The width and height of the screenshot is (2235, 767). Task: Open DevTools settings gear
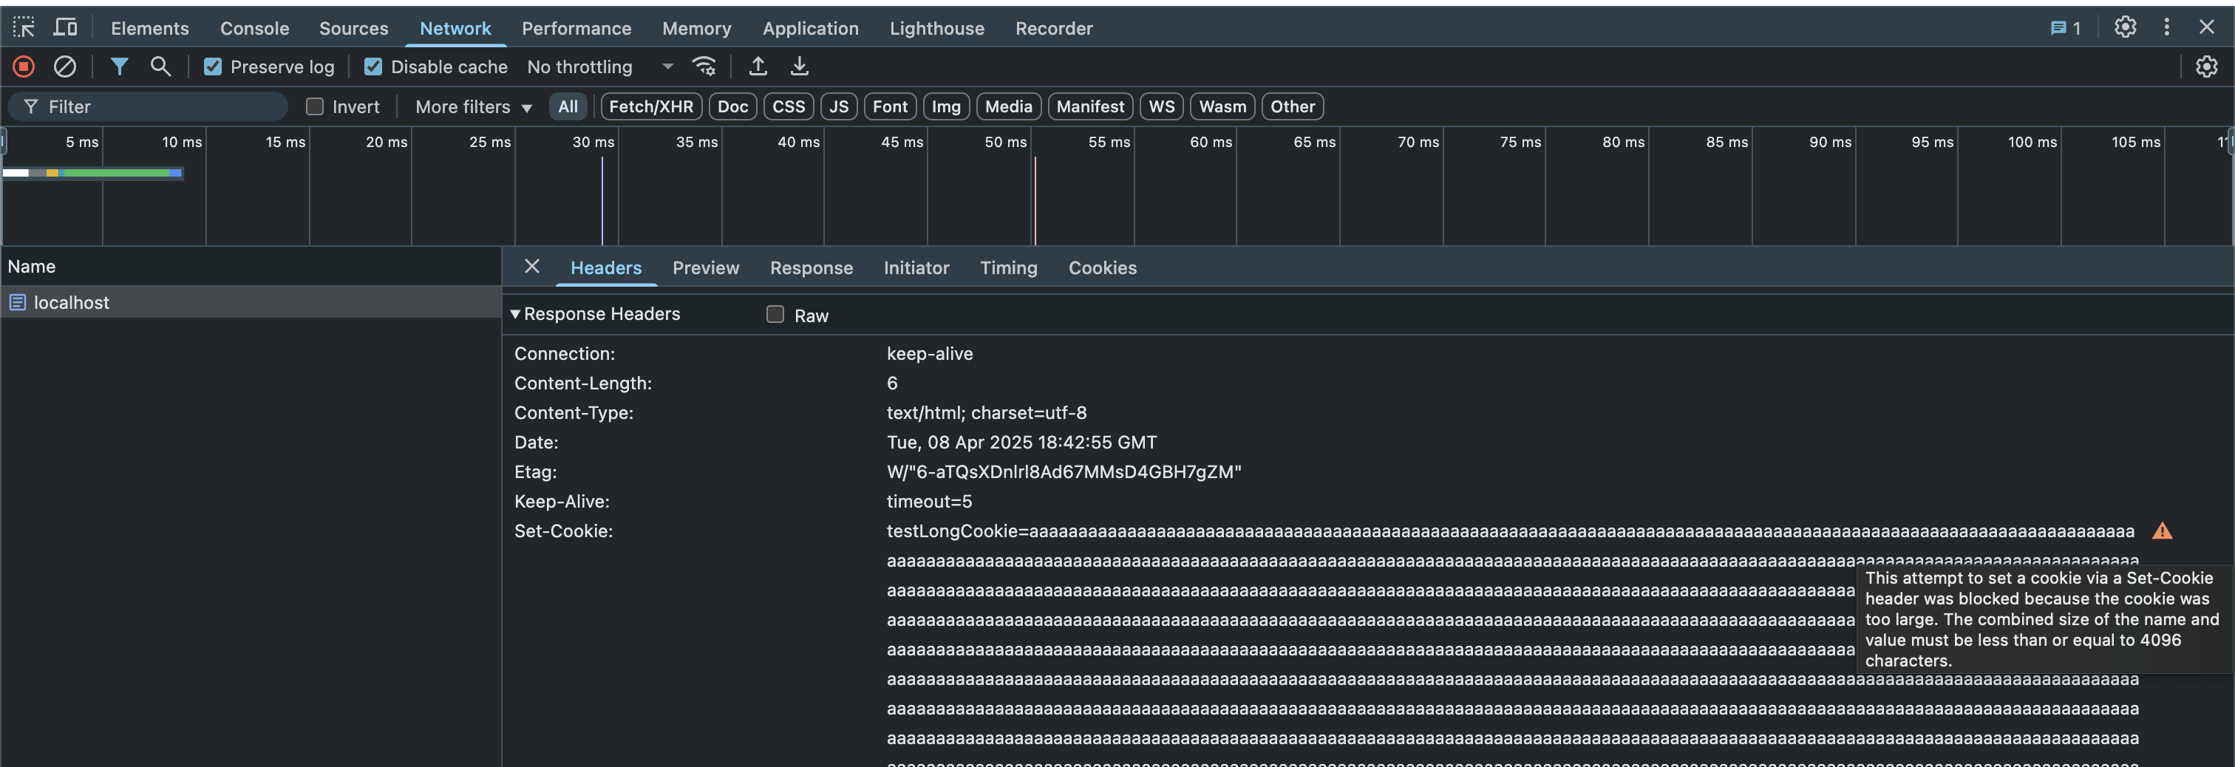(x=2125, y=28)
